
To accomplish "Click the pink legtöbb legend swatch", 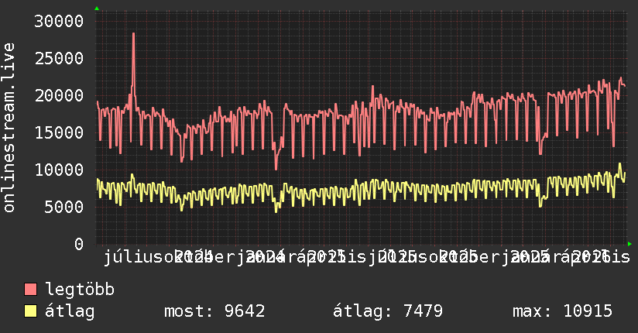I will pos(30,290).
